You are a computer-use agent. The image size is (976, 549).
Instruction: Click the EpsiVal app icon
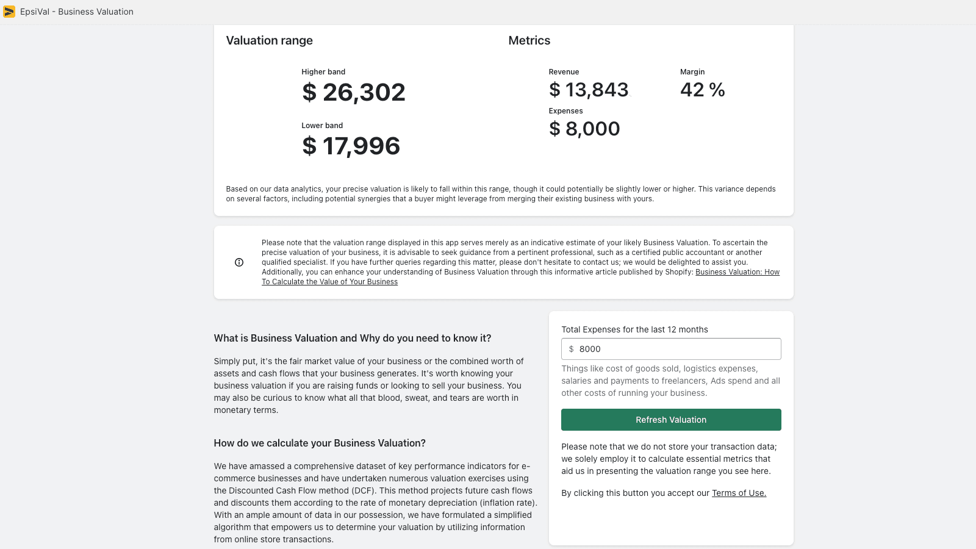[10, 11]
